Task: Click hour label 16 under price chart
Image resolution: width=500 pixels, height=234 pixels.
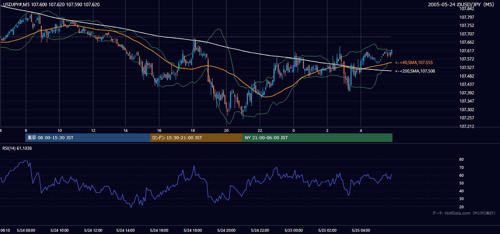Action: [159, 130]
